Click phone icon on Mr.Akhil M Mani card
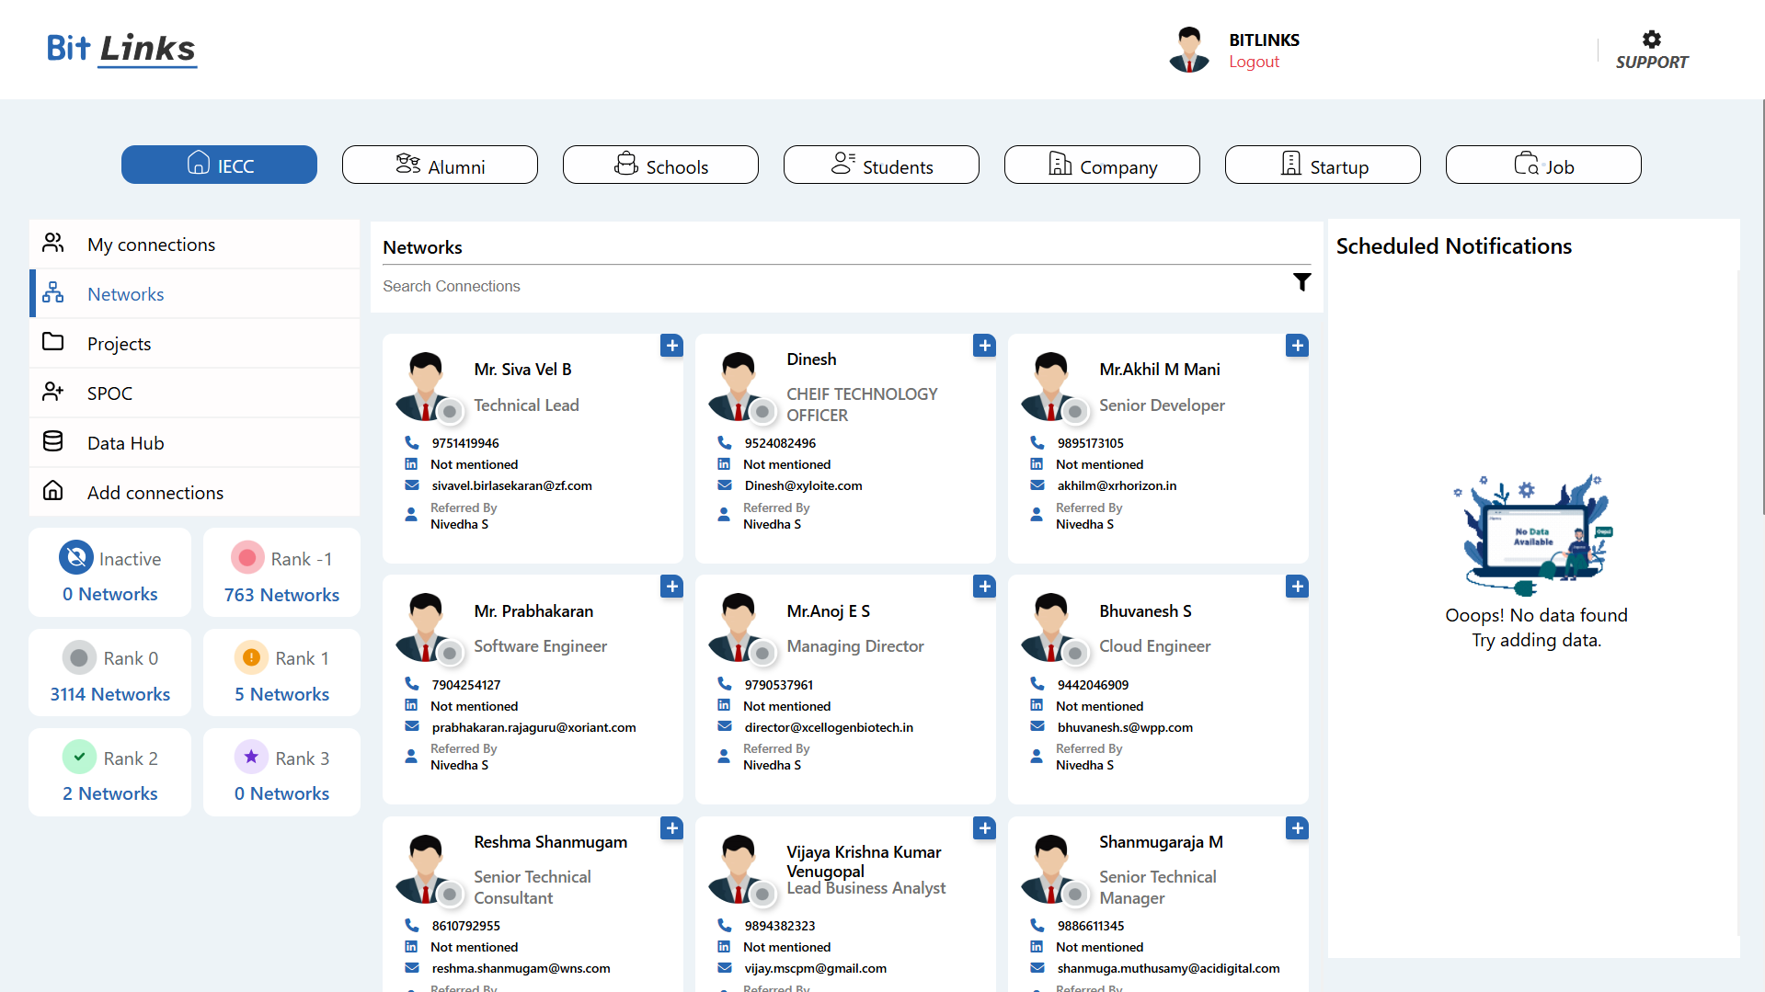Viewport: 1765px width, 992px height. pyautogui.click(x=1037, y=443)
